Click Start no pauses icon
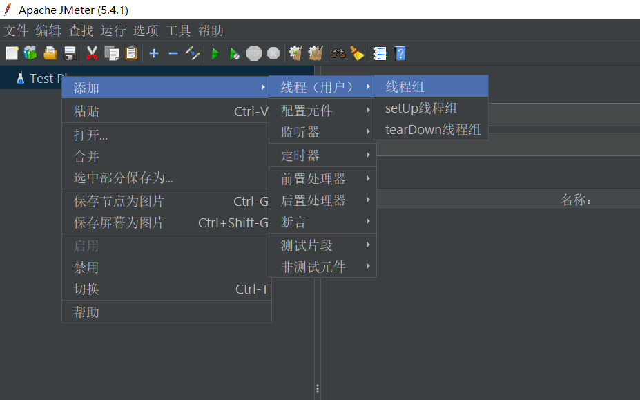640x400 pixels. [x=235, y=53]
